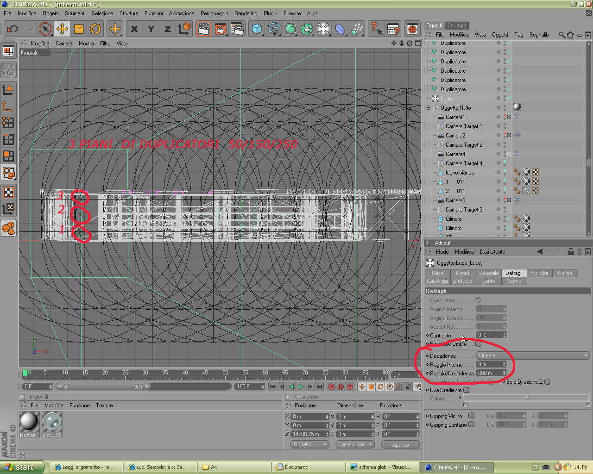Open the Decadenza Lineare dropdown

[x=533, y=355]
